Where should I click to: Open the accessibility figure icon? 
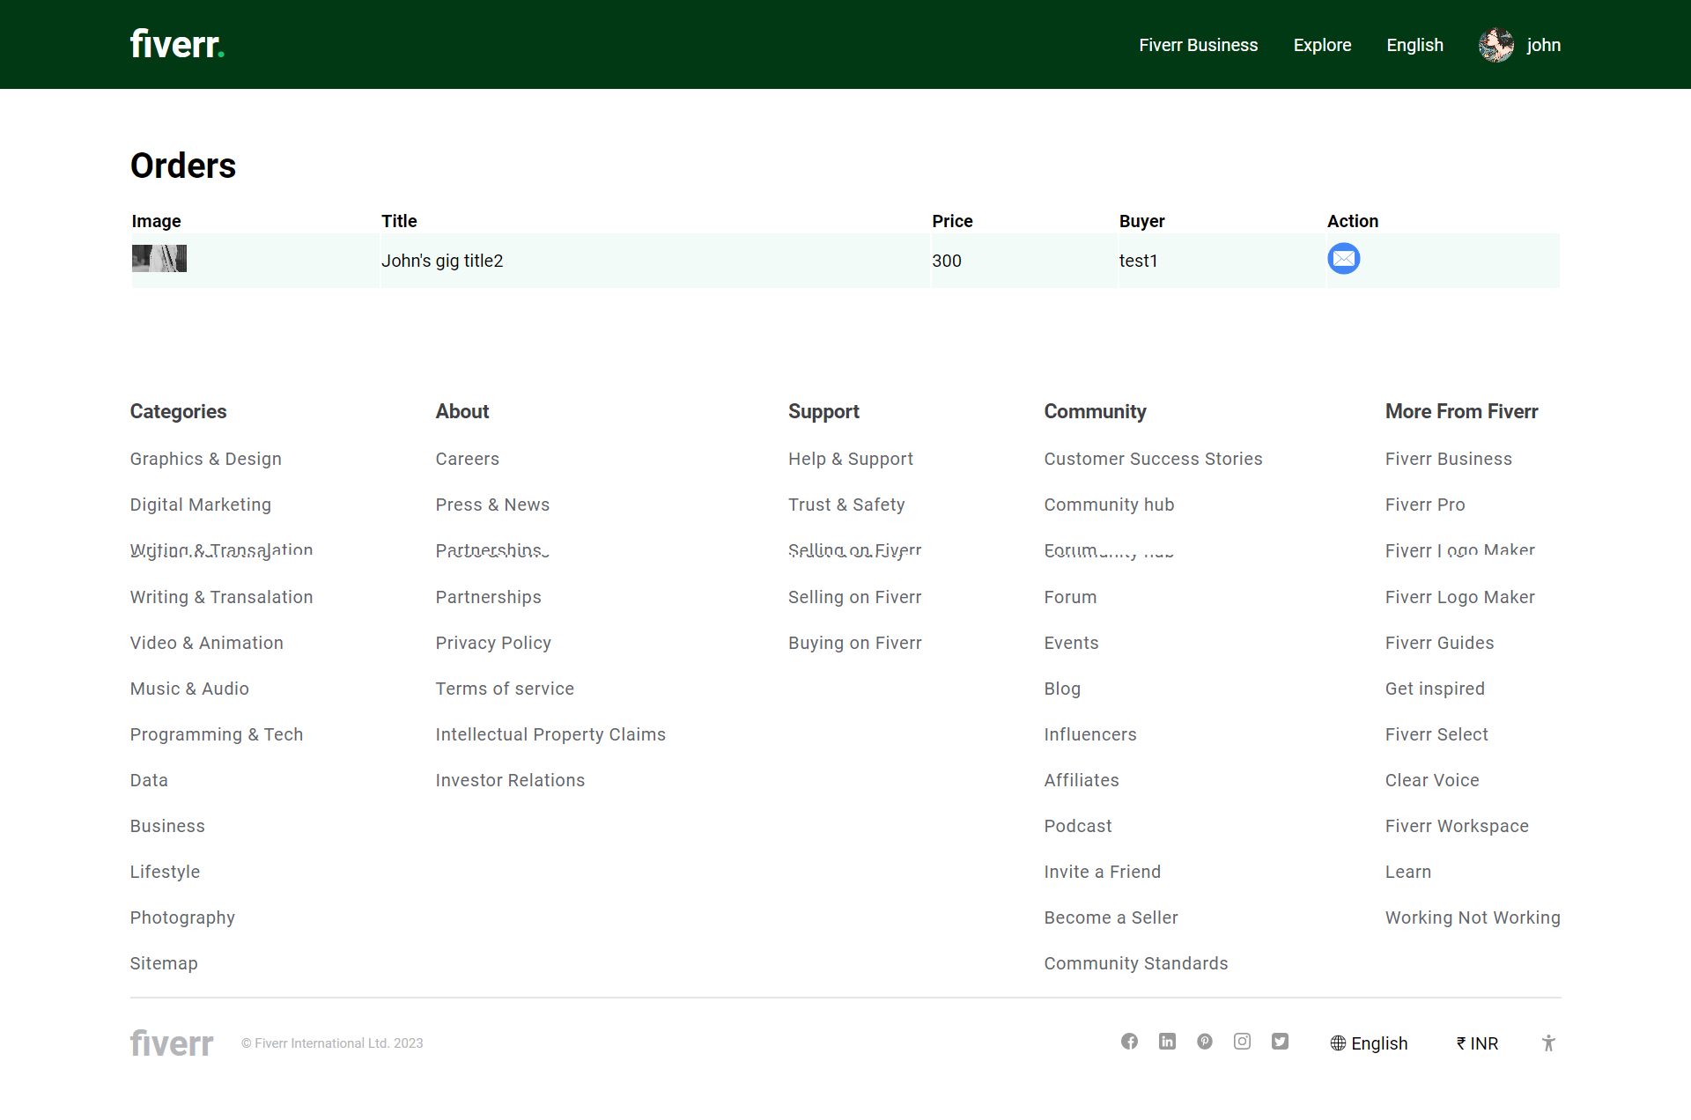pos(1548,1043)
